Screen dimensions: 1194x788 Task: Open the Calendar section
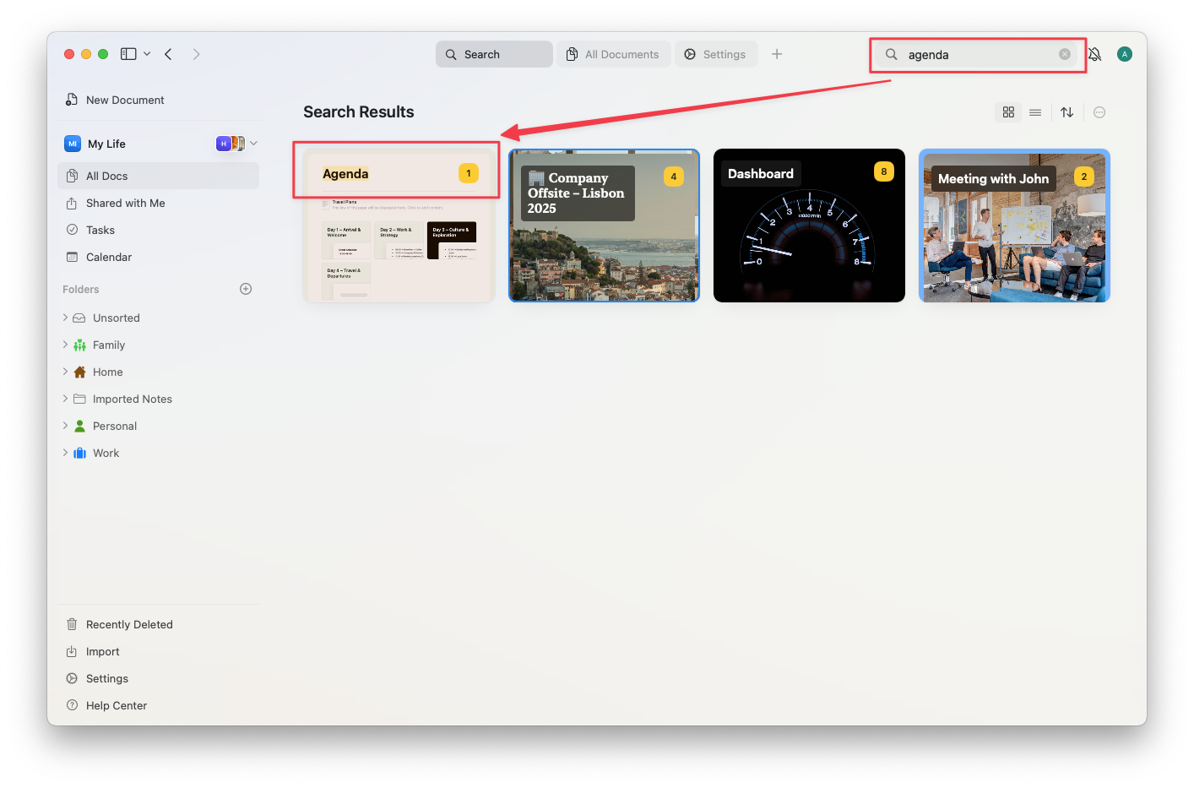coord(159,257)
